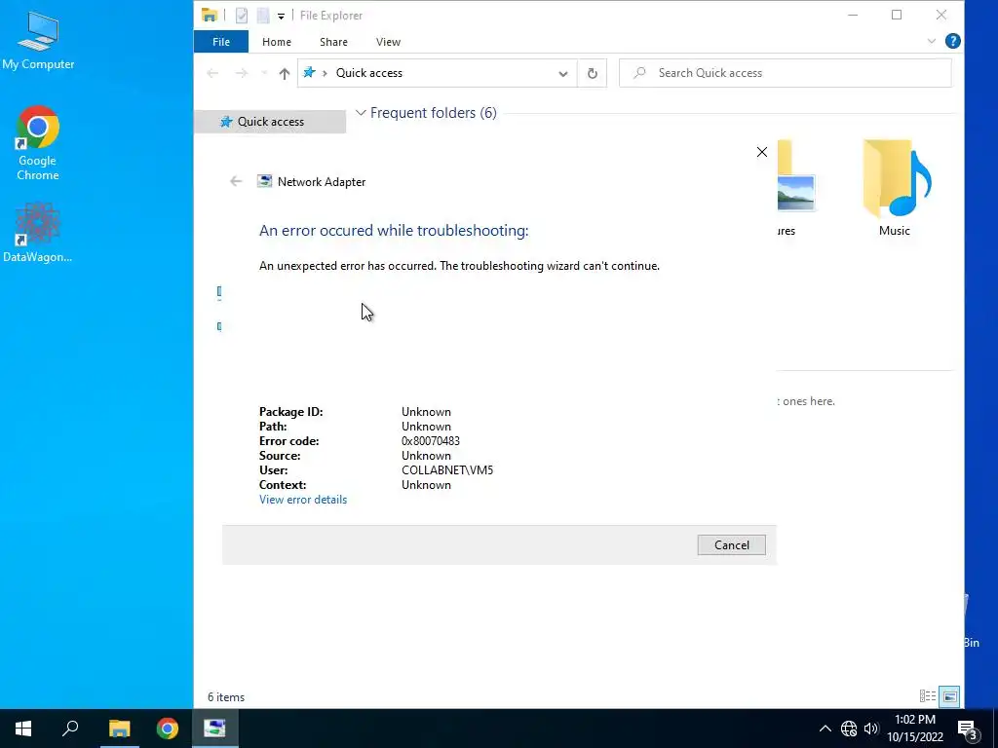This screenshot has height=748, width=998.
Task: Open the DataWagon desktop shortcut
Action: [x=38, y=232]
